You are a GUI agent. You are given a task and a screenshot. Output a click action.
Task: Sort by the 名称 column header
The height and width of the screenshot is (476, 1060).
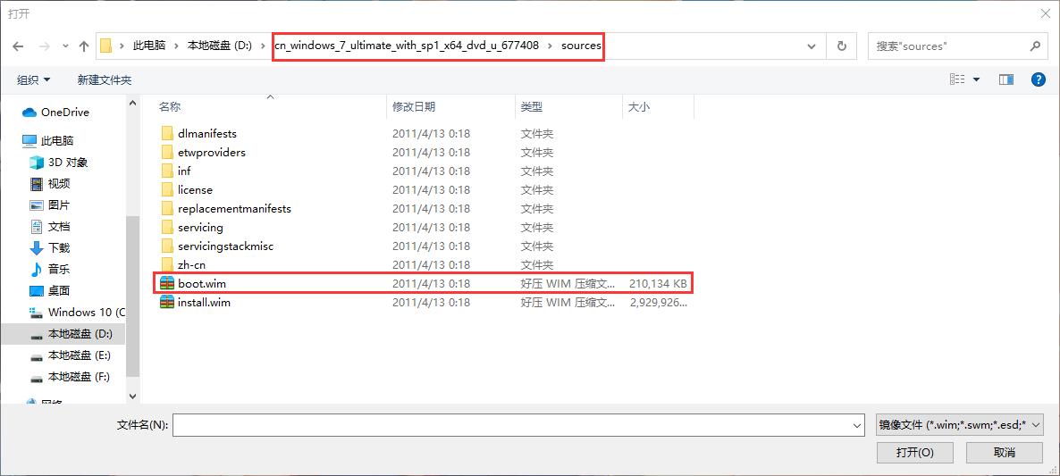click(x=170, y=106)
